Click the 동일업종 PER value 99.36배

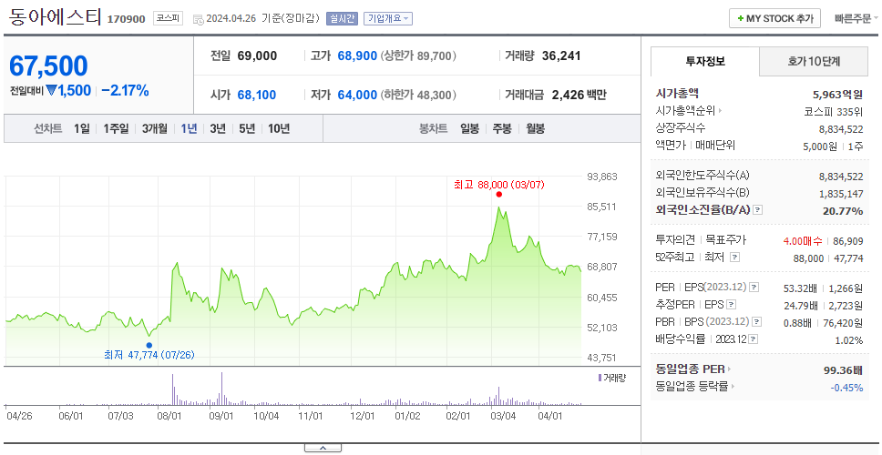coord(843,370)
